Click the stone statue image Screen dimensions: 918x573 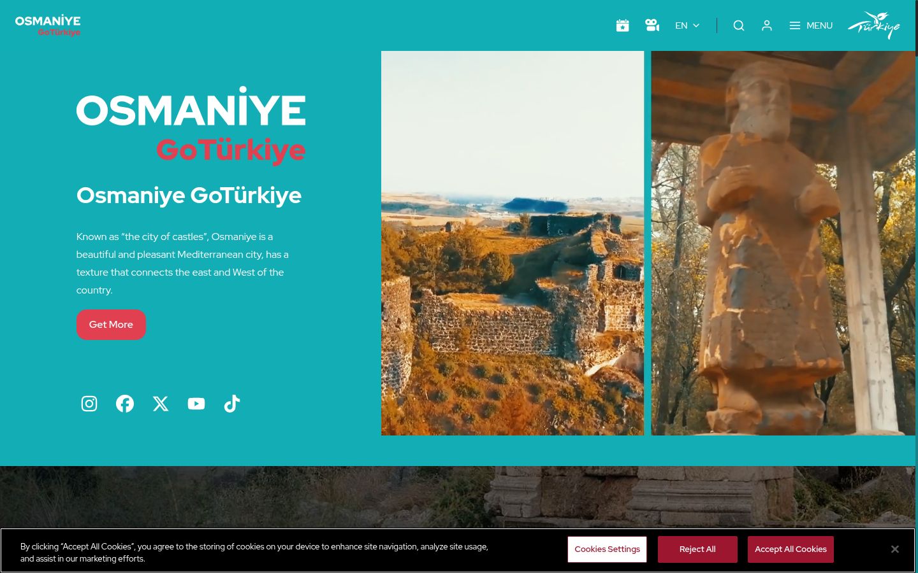(x=783, y=243)
